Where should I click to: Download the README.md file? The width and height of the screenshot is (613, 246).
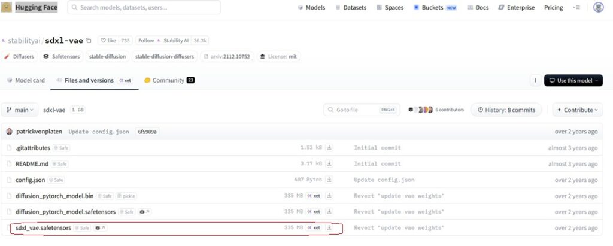[329, 163]
